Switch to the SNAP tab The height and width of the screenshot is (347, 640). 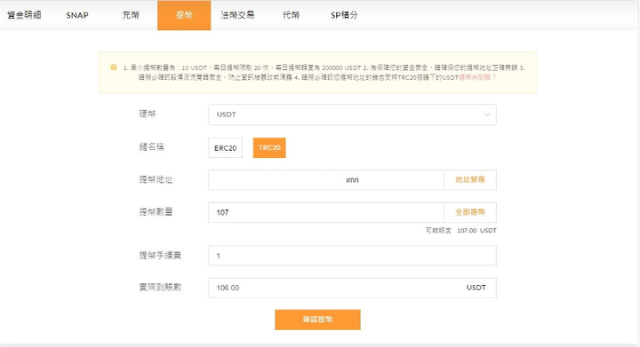point(77,15)
